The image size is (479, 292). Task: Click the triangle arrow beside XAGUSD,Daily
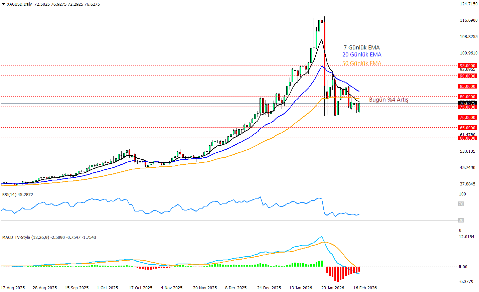(3, 4)
